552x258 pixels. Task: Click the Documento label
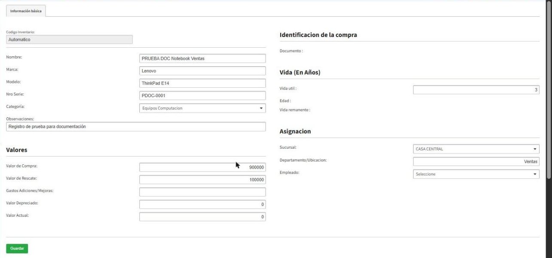pos(291,51)
